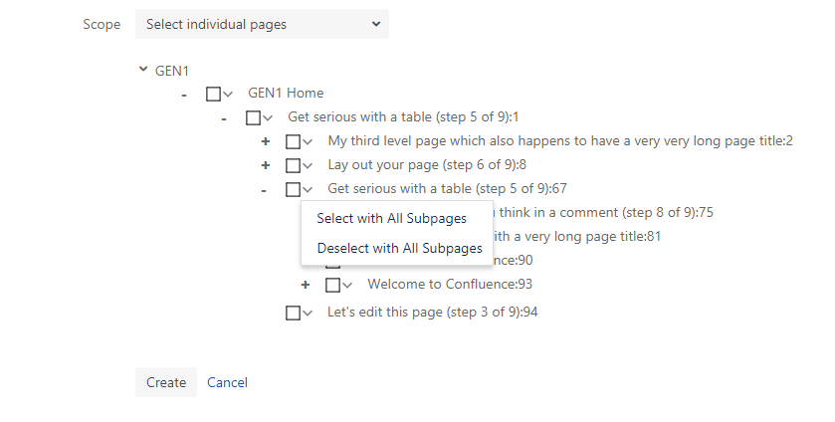Open the arrow menu for "Welcome to Confluence:93"
This screenshot has width=835, height=422.
(x=348, y=285)
